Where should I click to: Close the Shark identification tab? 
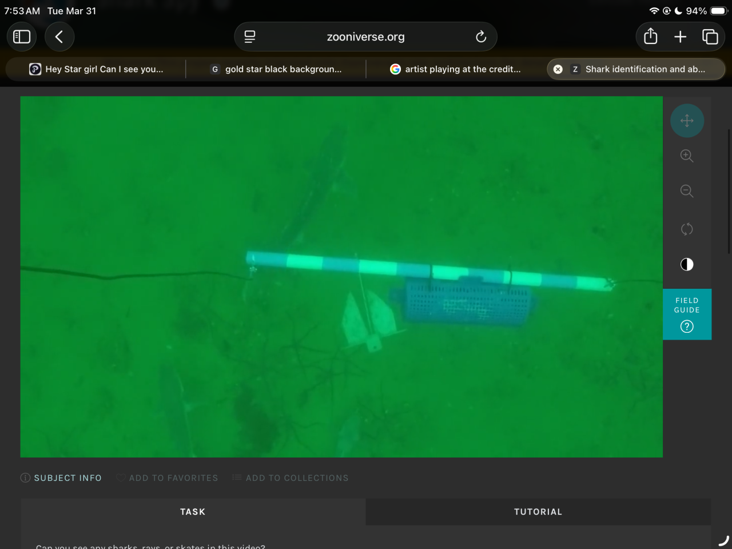click(558, 69)
